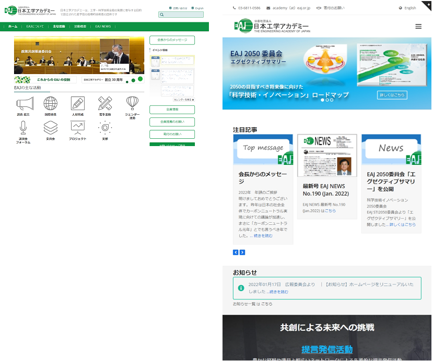Click the EAJ NEWS newsletter thumbnail
Image resolution: width=433 pixels, height=361 pixels.
327,155
